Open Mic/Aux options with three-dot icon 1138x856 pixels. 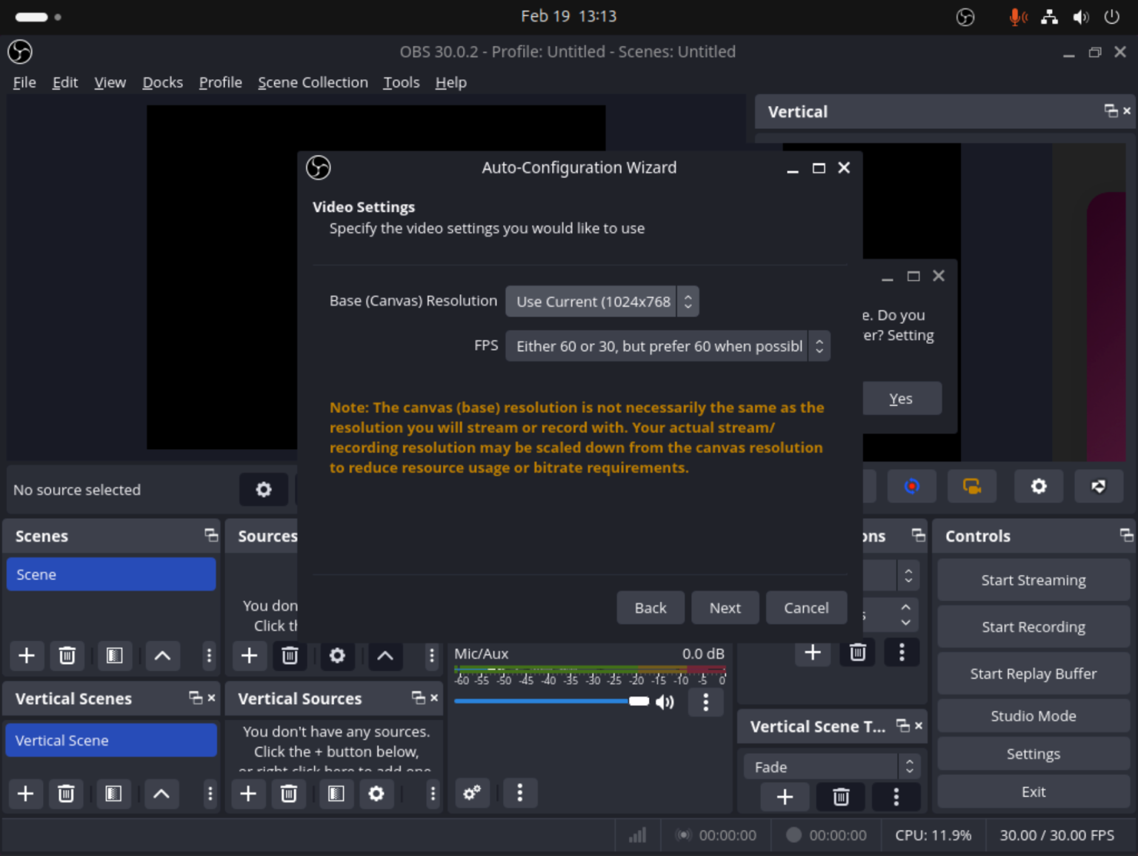coord(705,702)
